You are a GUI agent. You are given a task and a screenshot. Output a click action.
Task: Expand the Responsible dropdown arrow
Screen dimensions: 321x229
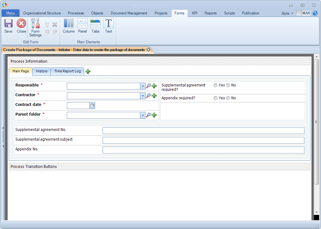click(x=143, y=86)
